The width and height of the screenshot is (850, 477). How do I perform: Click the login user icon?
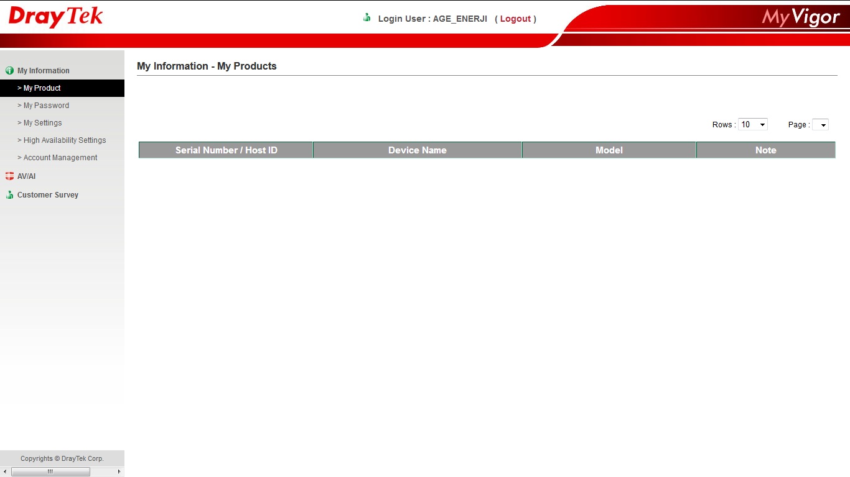coord(367,18)
